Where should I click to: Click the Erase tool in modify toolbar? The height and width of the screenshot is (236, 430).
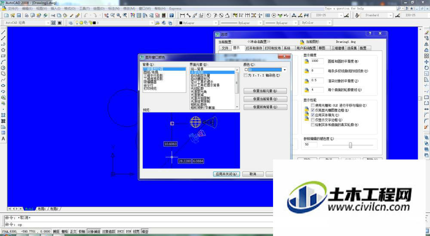(x=426, y=32)
